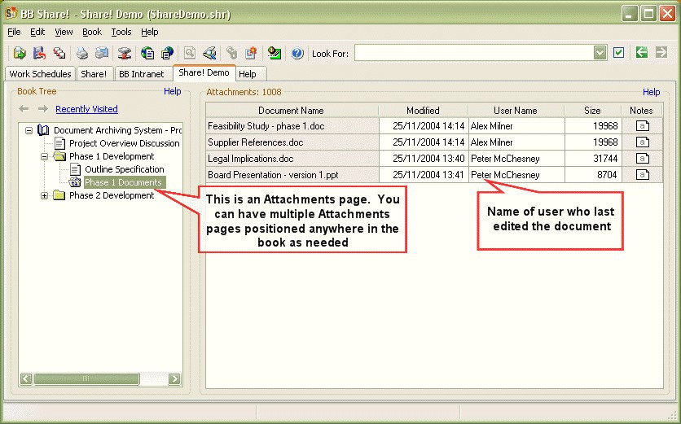Toggle the checkbox next to Look For field
The height and width of the screenshot is (424, 681).
pos(618,53)
